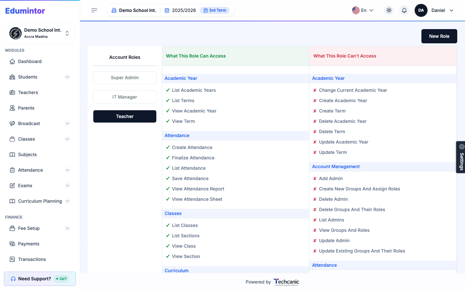
Task: Click the DA user avatar
Action: tap(421, 10)
